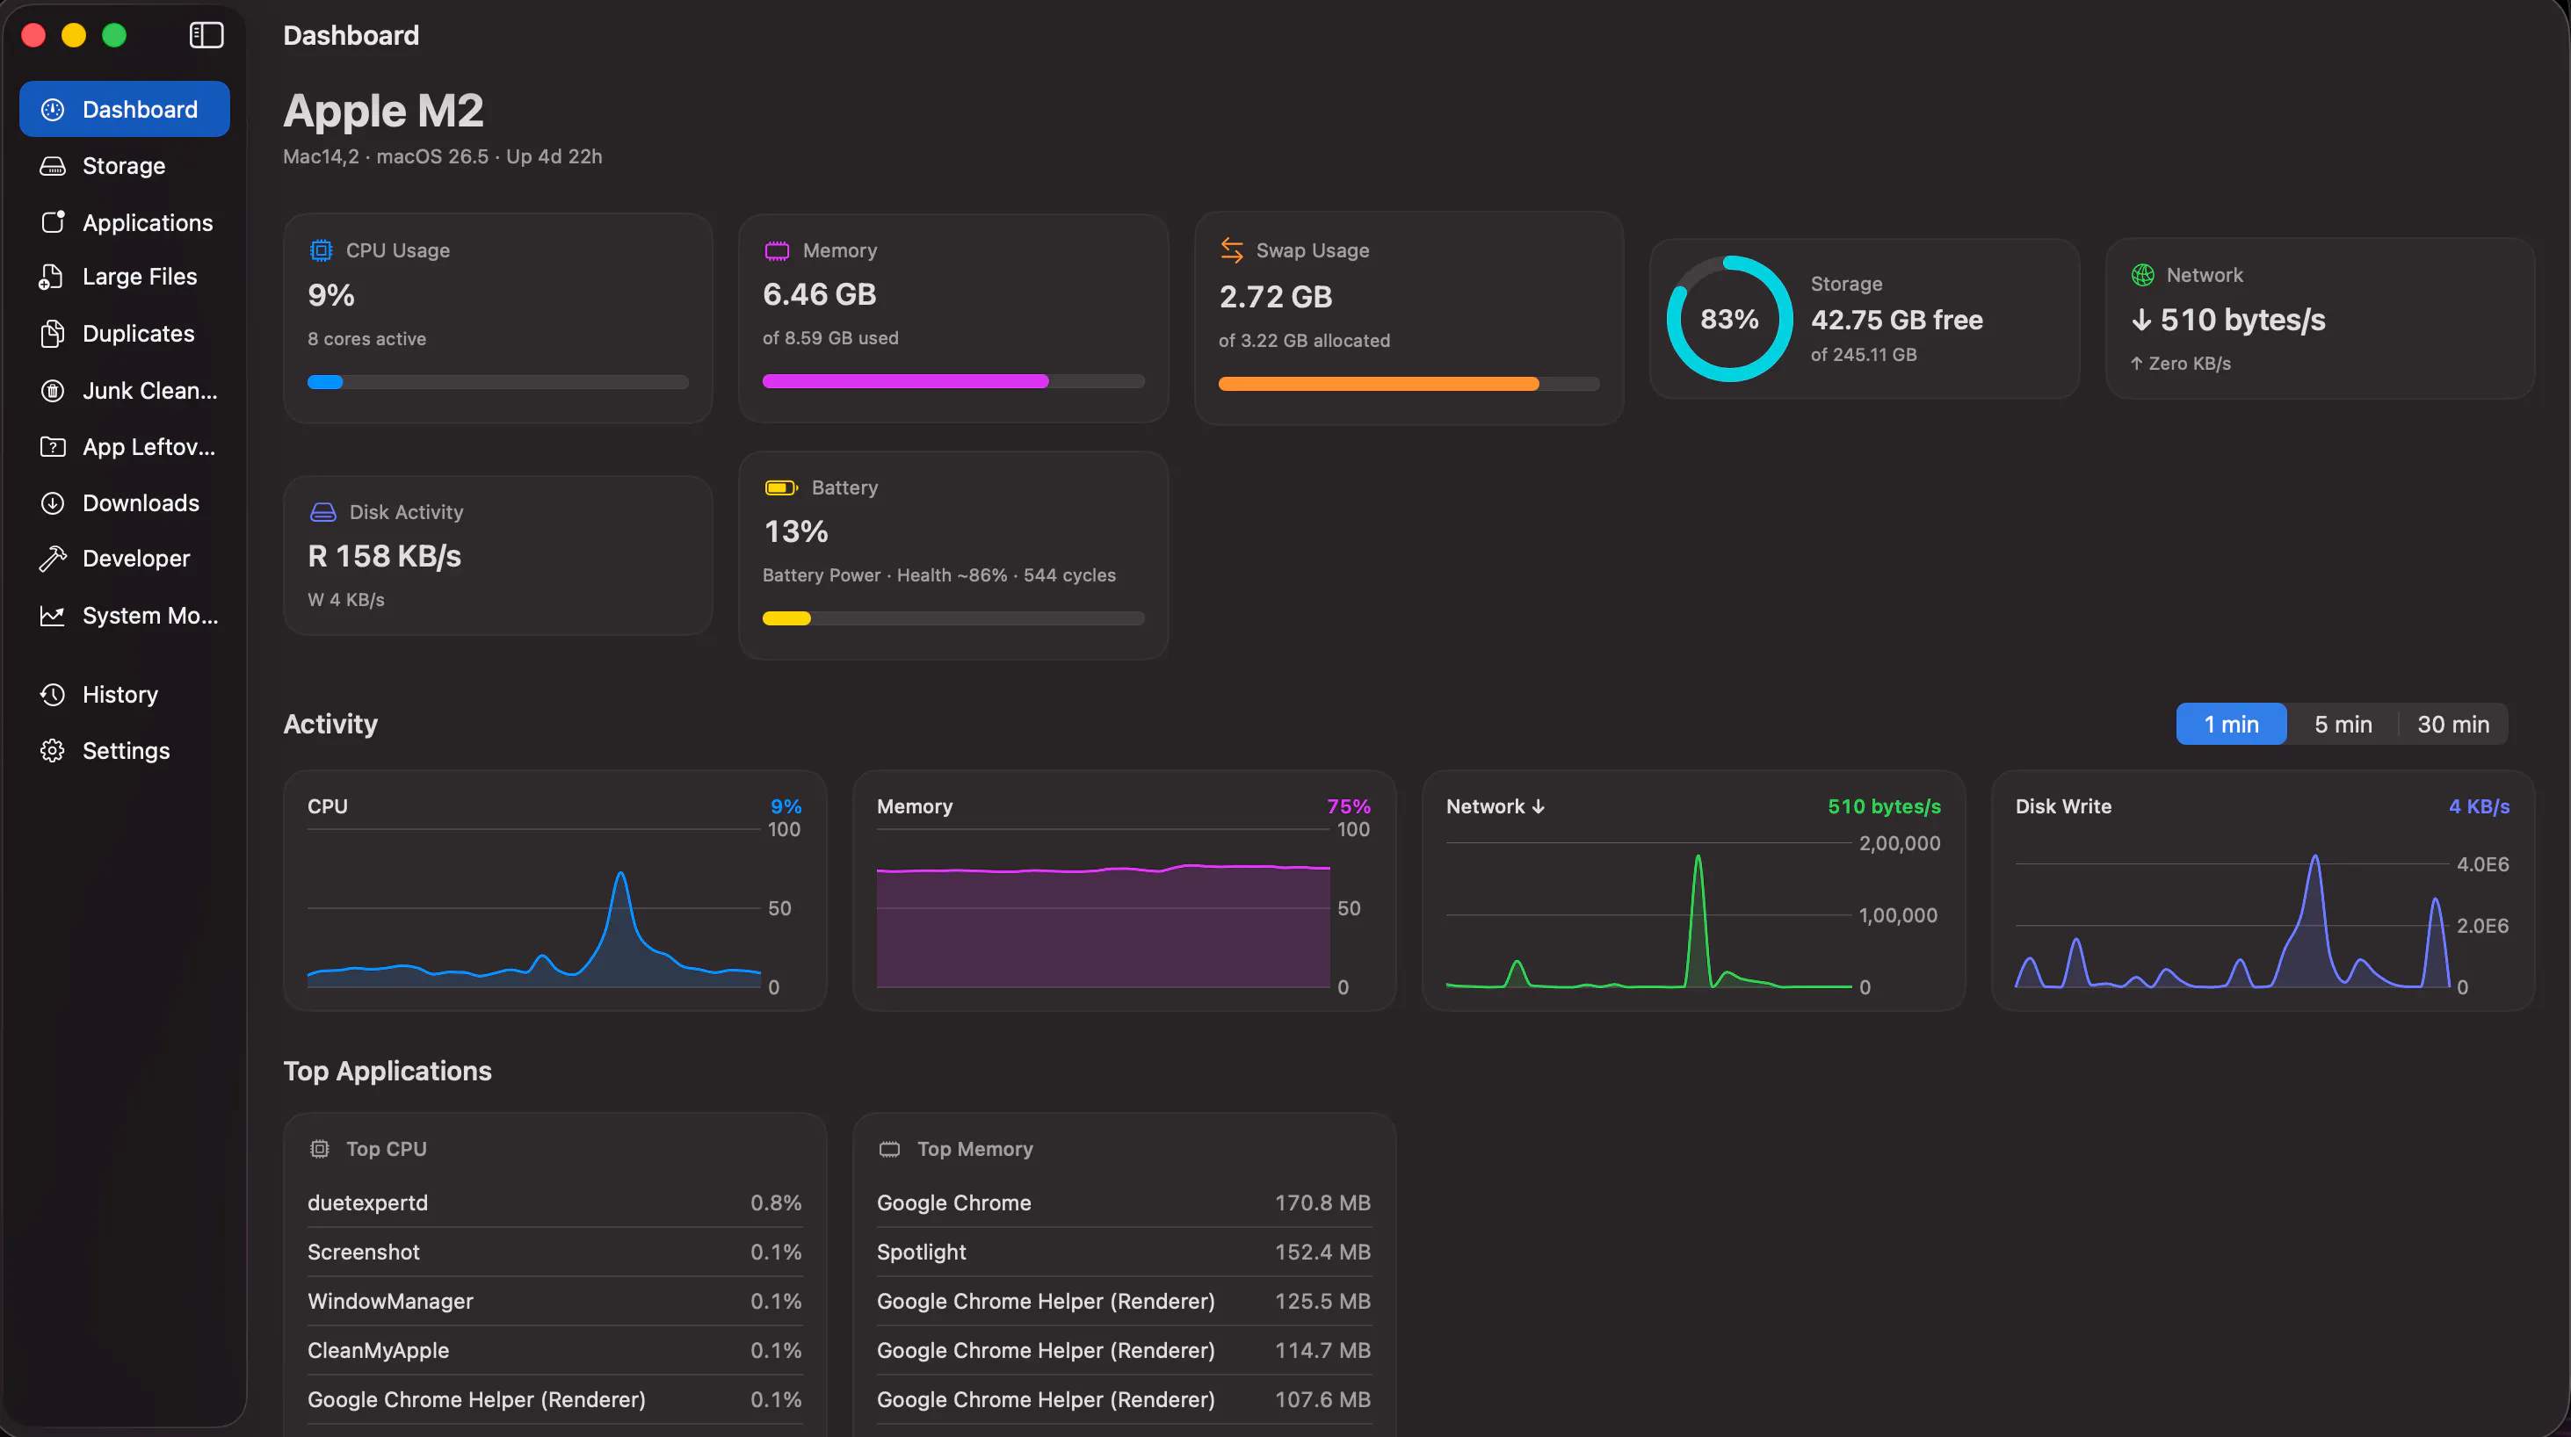Select the Google Chrome 170.8 MB row
The image size is (2571, 1437).
click(1124, 1202)
